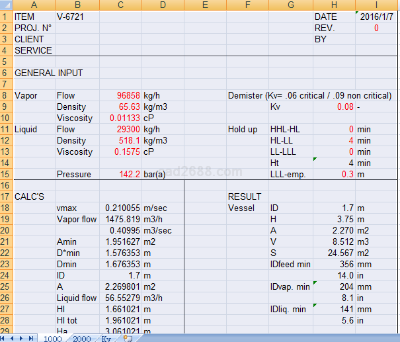The height and width of the screenshot is (342, 400).
Task: Select column C header
Action: [x=120, y=5]
